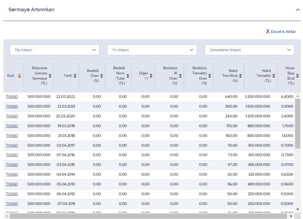Open TOASO link in the 07.04.2016 row
The image size is (303, 219).
pos(12,155)
